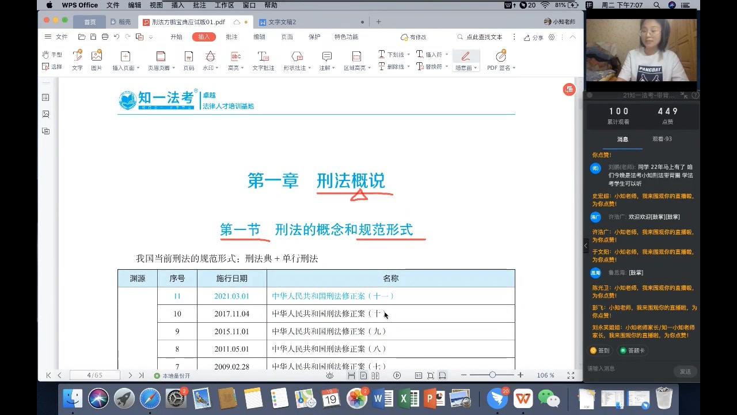Go to the last page arrow
Image resolution: width=737 pixels, height=415 pixels.
pyautogui.click(x=141, y=375)
